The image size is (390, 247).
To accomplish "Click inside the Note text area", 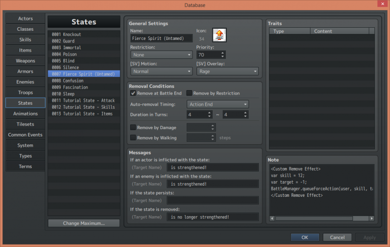I will click(x=322, y=190).
